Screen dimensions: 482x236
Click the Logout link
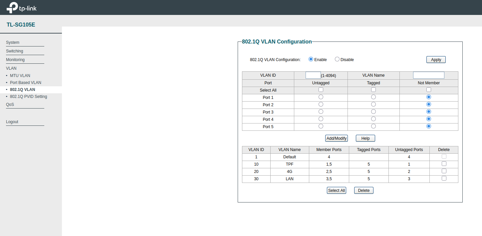pos(12,122)
